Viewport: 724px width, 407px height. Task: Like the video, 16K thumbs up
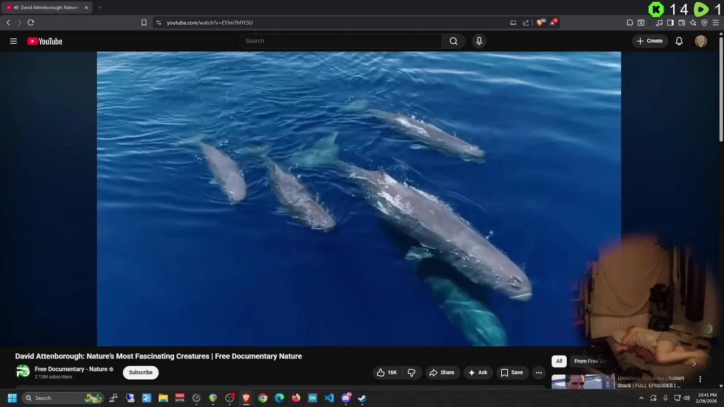coord(387,373)
